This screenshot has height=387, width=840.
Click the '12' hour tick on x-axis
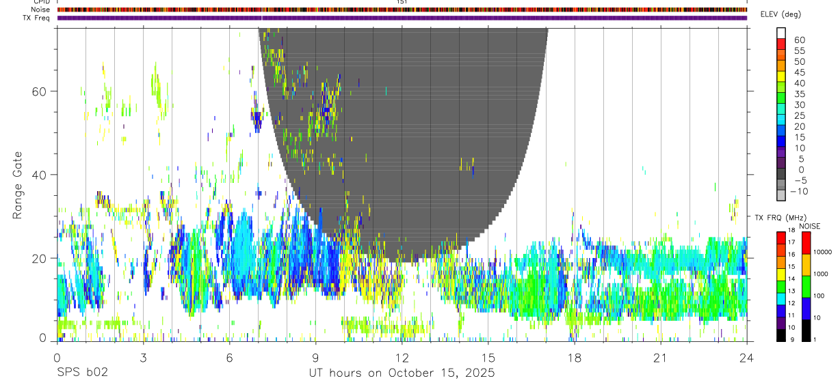click(x=402, y=358)
